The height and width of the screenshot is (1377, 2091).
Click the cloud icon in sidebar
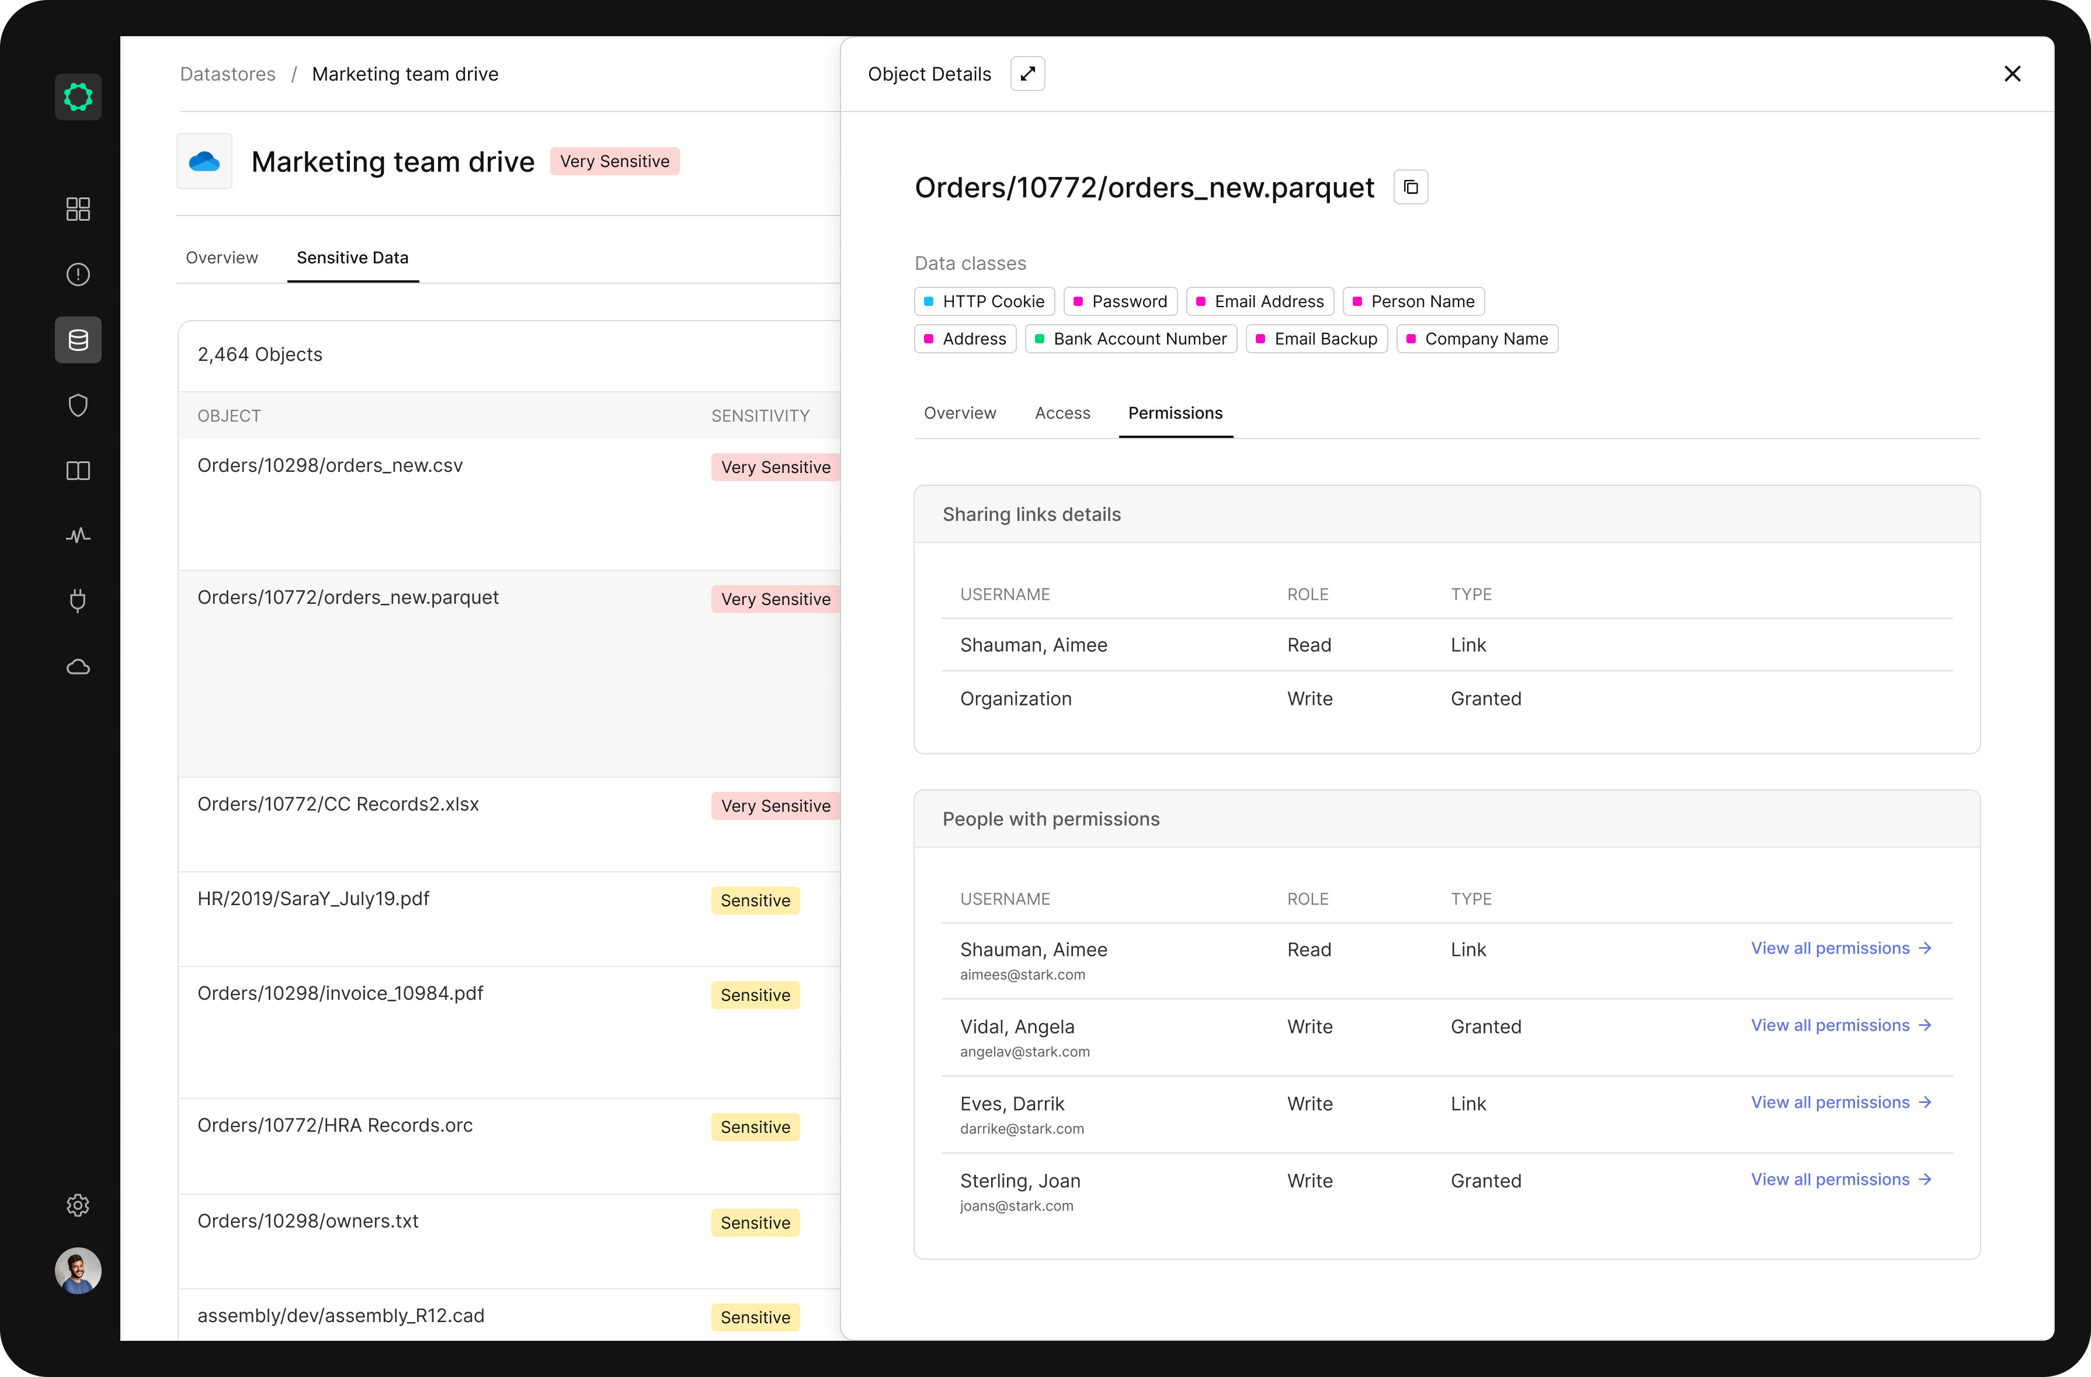(x=78, y=666)
